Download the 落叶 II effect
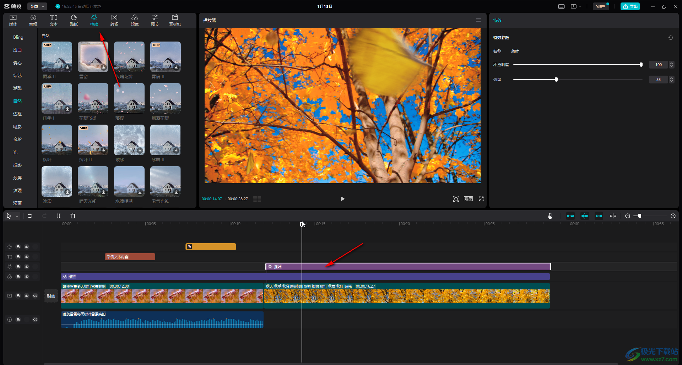 [104, 150]
